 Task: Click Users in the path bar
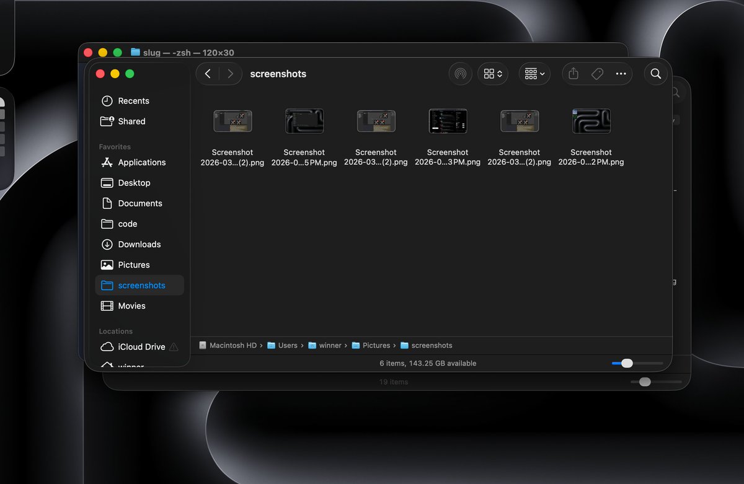click(x=282, y=345)
